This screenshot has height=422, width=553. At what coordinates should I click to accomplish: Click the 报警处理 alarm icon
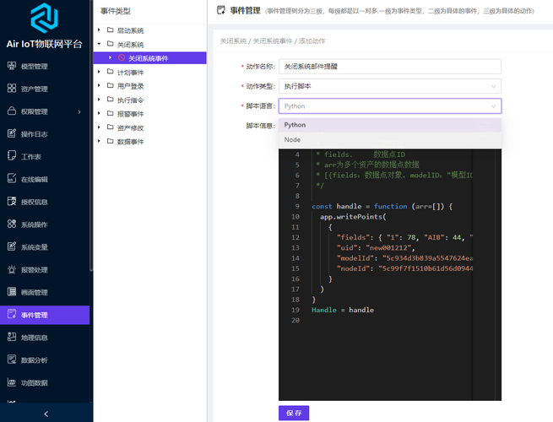[12, 269]
